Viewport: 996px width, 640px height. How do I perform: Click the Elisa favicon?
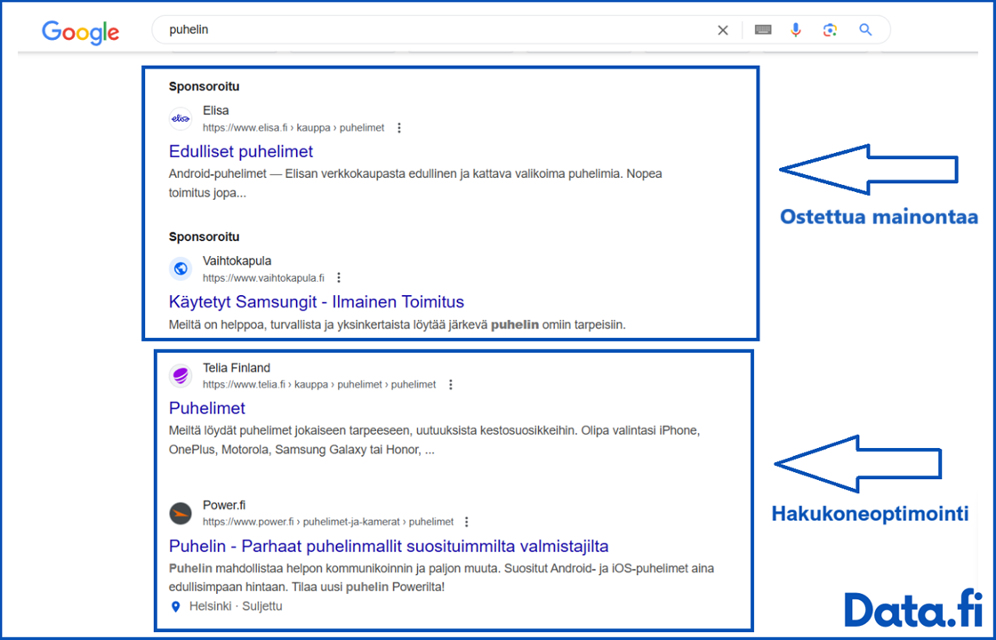(181, 119)
